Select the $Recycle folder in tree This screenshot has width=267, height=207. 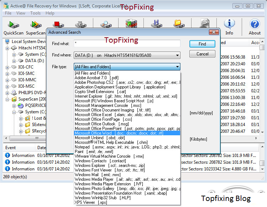[39, 131]
